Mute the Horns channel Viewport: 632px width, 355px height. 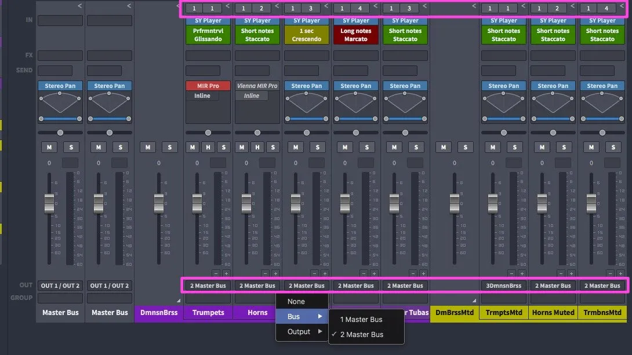241,147
